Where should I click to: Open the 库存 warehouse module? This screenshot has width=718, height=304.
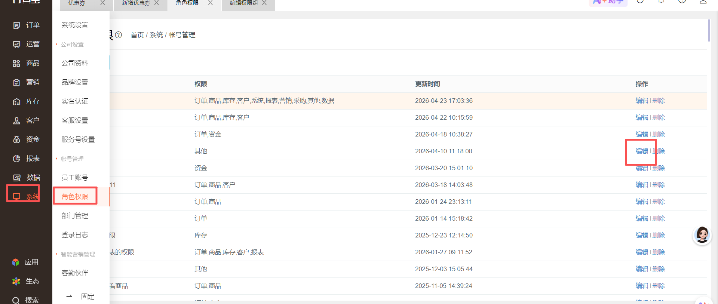pos(26,101)
